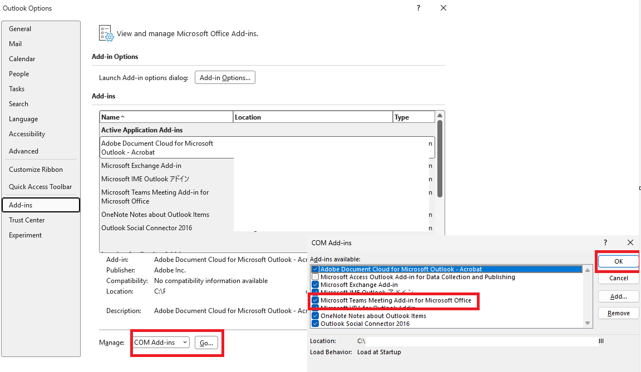The image size is (641, 372).
Task: Select the Add-ins category
Action: click(41, 205)
